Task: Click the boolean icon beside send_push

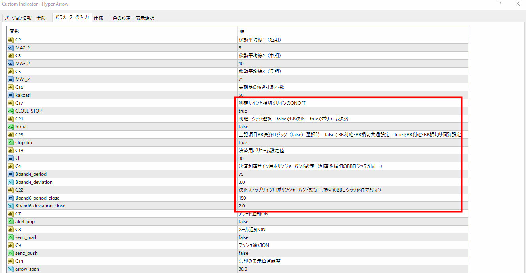Action: (11, 253)
